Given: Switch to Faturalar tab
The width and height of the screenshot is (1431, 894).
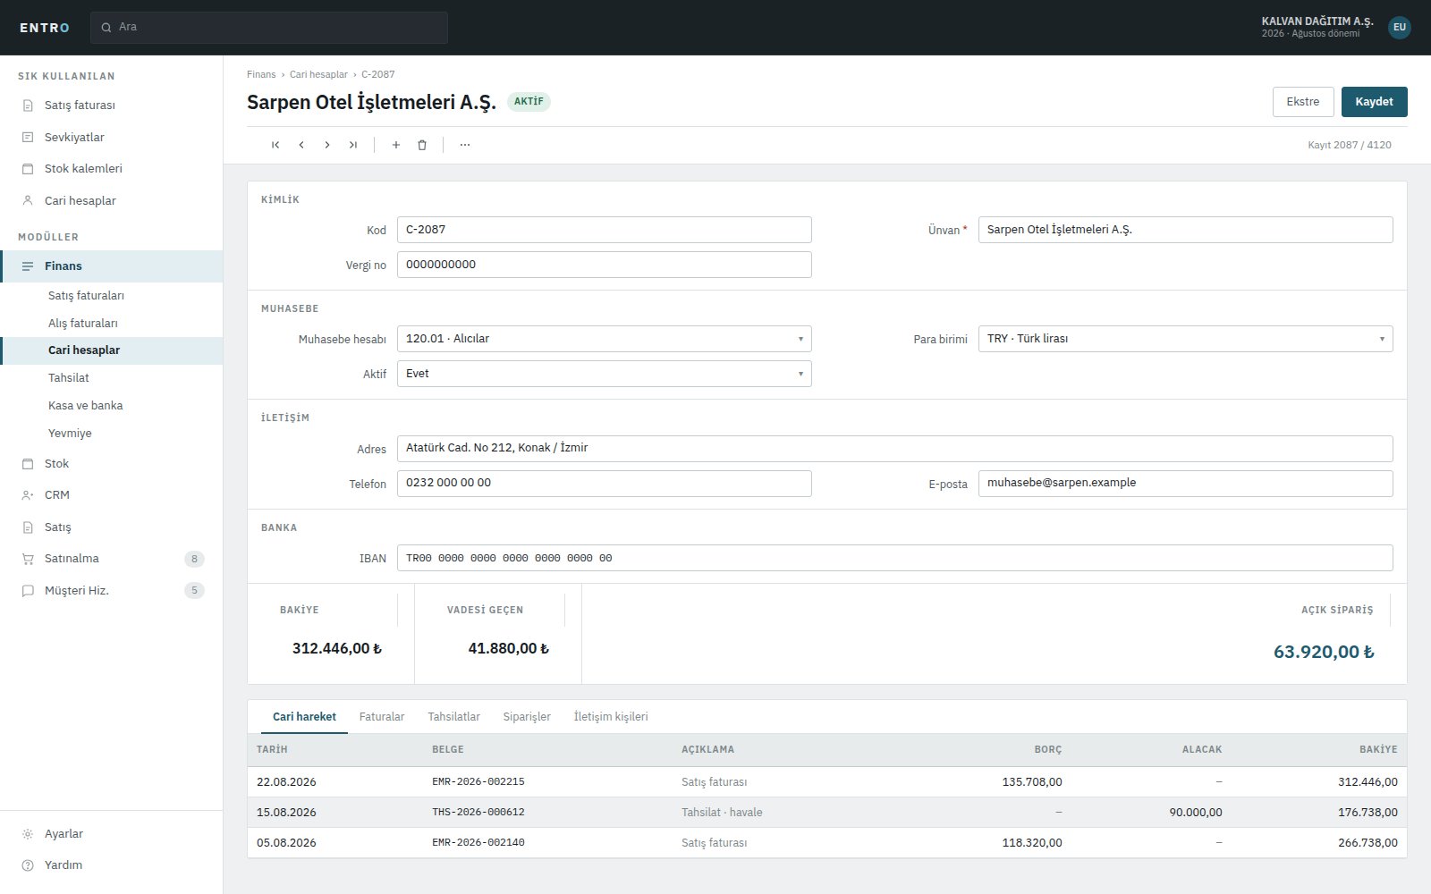Looking at the screenshot, I should click(382, 717).
